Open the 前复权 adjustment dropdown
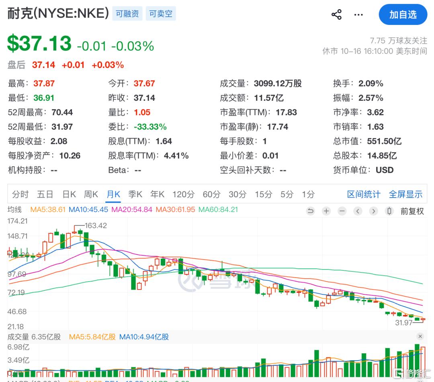 (412, 211)
